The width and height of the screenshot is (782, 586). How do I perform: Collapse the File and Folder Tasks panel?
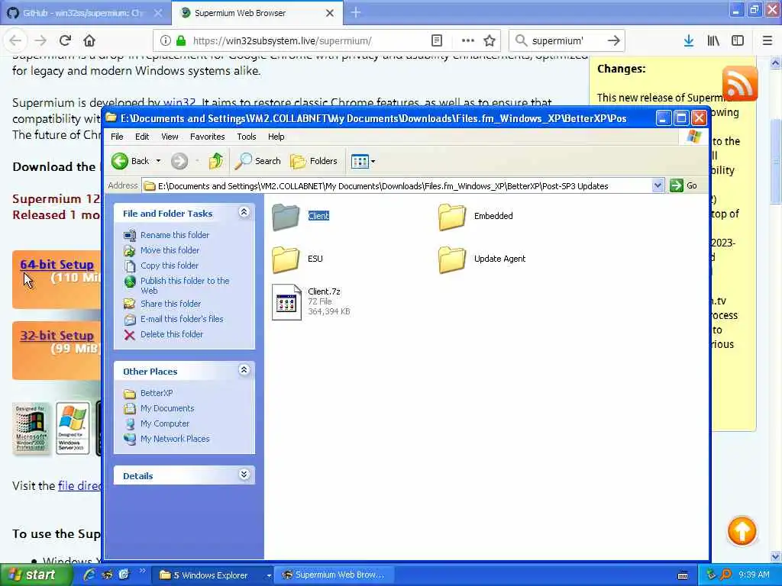click(244, 212)
